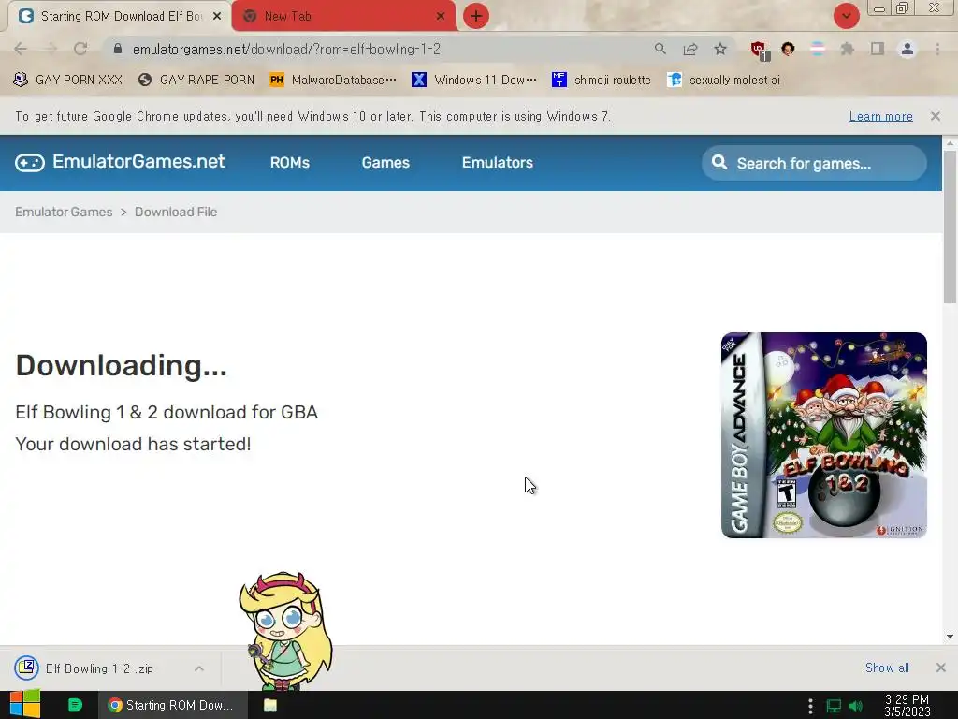Screen dimensions: 958x719
Task: Click the magnifier icon in site search
Action: 719,163
